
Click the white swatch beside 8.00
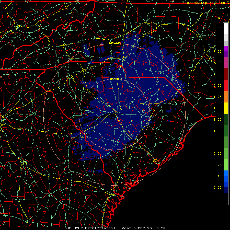click(226, 29)
